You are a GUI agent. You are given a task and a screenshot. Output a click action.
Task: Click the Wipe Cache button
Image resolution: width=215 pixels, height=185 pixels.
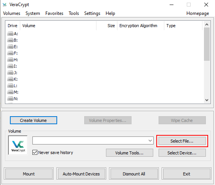[x=182, y=120]
